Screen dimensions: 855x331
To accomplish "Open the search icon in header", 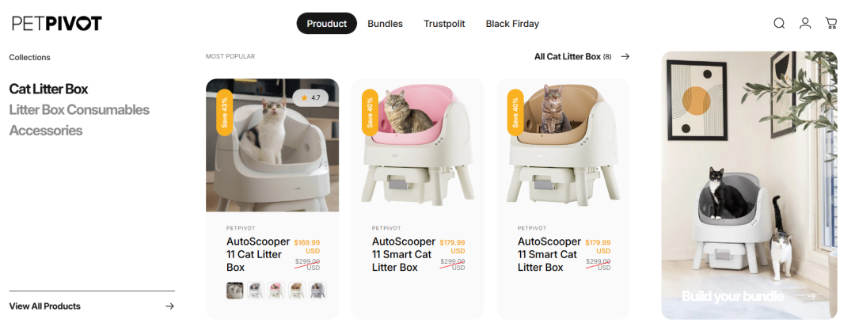I will (779, 24).
